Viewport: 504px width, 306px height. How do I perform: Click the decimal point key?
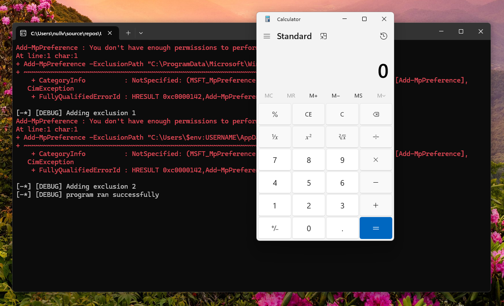pos(342,228)
